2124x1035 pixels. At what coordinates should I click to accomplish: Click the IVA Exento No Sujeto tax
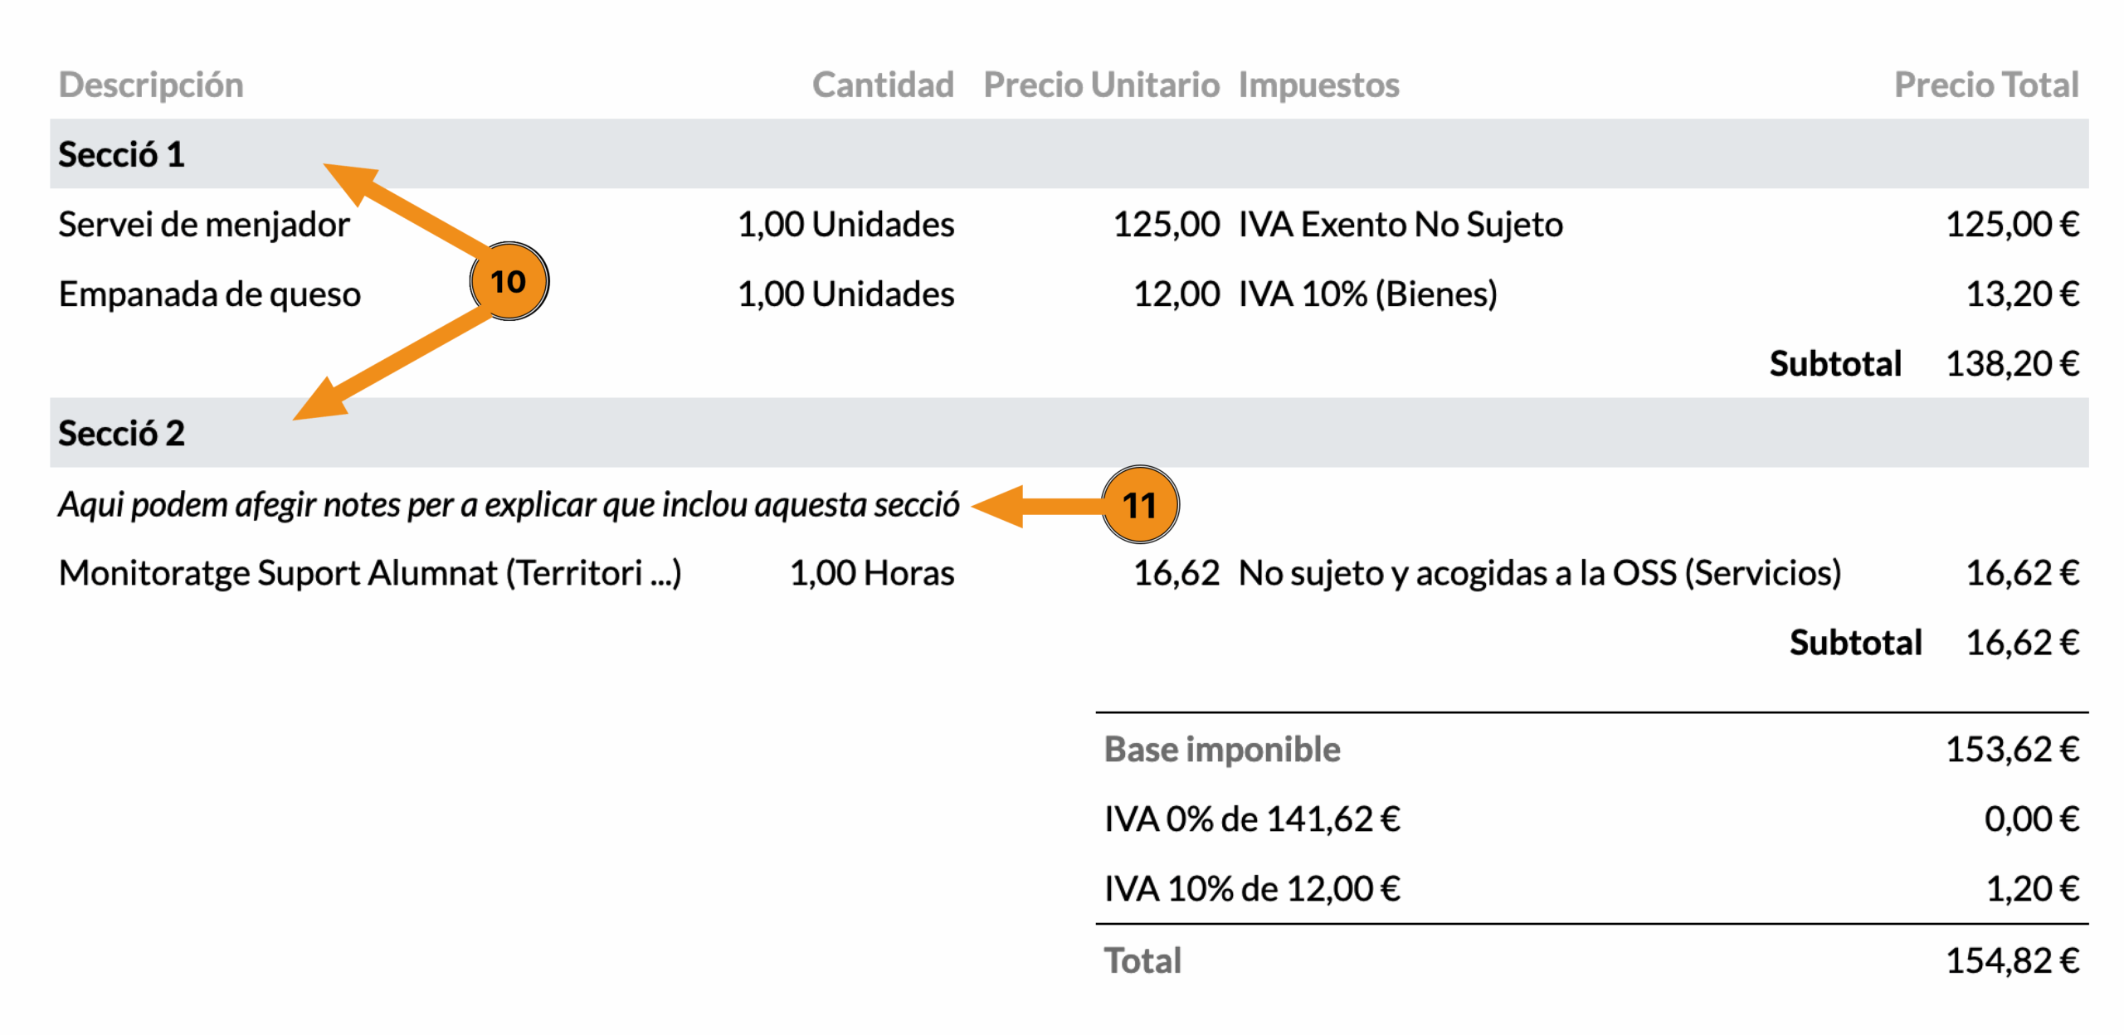[1400, 225]
